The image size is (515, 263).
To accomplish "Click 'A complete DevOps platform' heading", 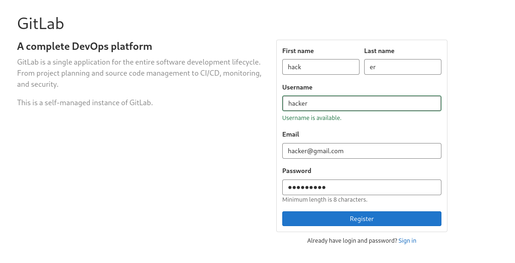I will pyautogui.click(x=85, y=47).
